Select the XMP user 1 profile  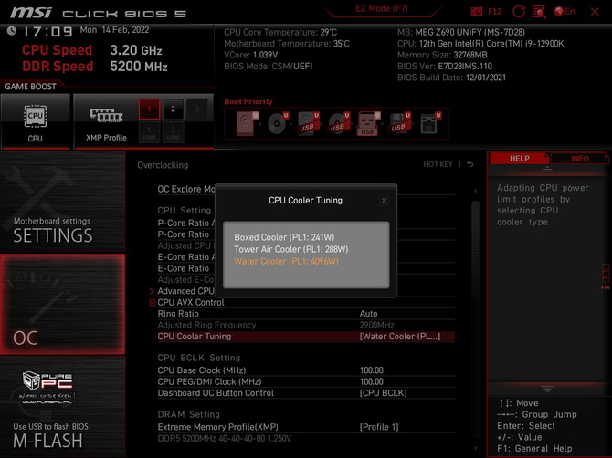pyautogui.click(x=149, y=132)
